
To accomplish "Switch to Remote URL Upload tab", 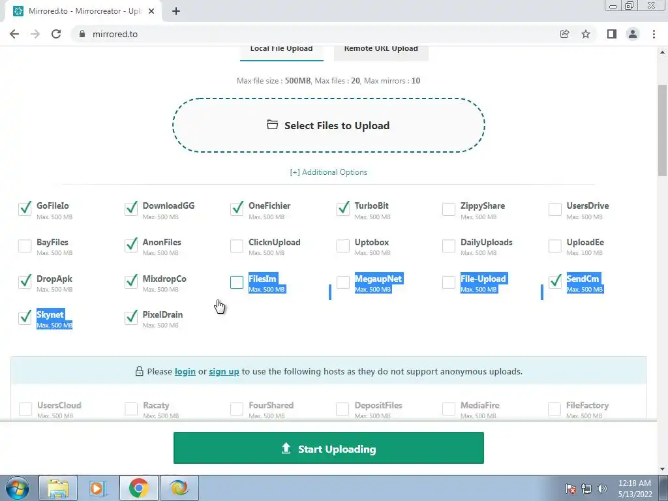I will click(x=381, y=51).
